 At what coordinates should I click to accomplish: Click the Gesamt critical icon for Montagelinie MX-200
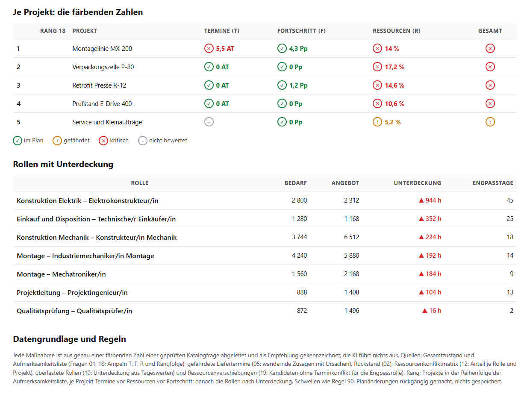pos(490,48)
